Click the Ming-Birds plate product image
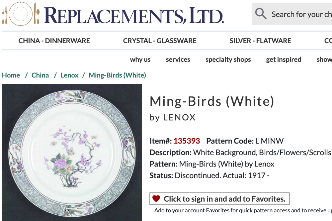This screenshot has height=221, width=332. pyautogui.click(x=72, y=152)
